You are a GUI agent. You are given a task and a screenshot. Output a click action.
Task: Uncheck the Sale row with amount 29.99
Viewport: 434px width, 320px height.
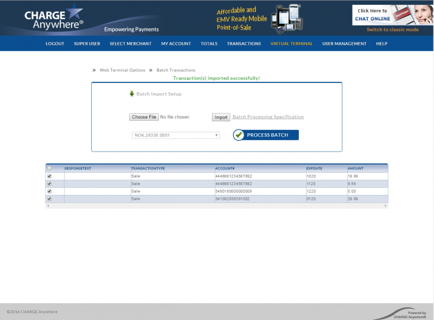(49, 199)
